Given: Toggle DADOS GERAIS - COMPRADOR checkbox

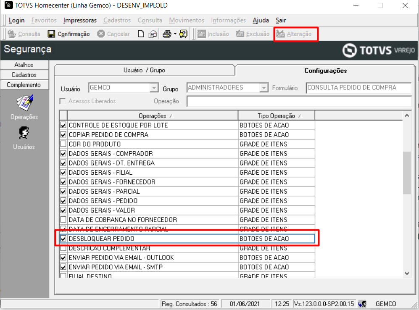Looking at the screenshot, I should click(63, 154).
